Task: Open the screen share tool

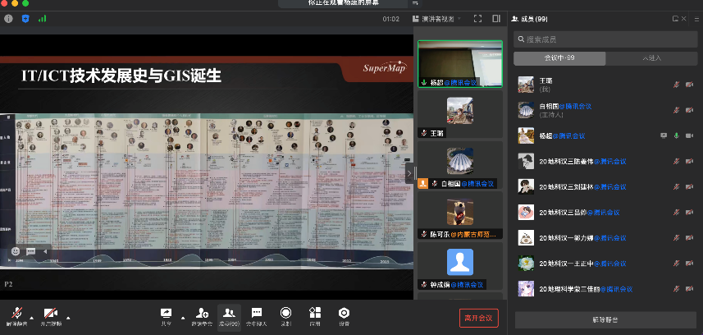Action: pos(167,314)
